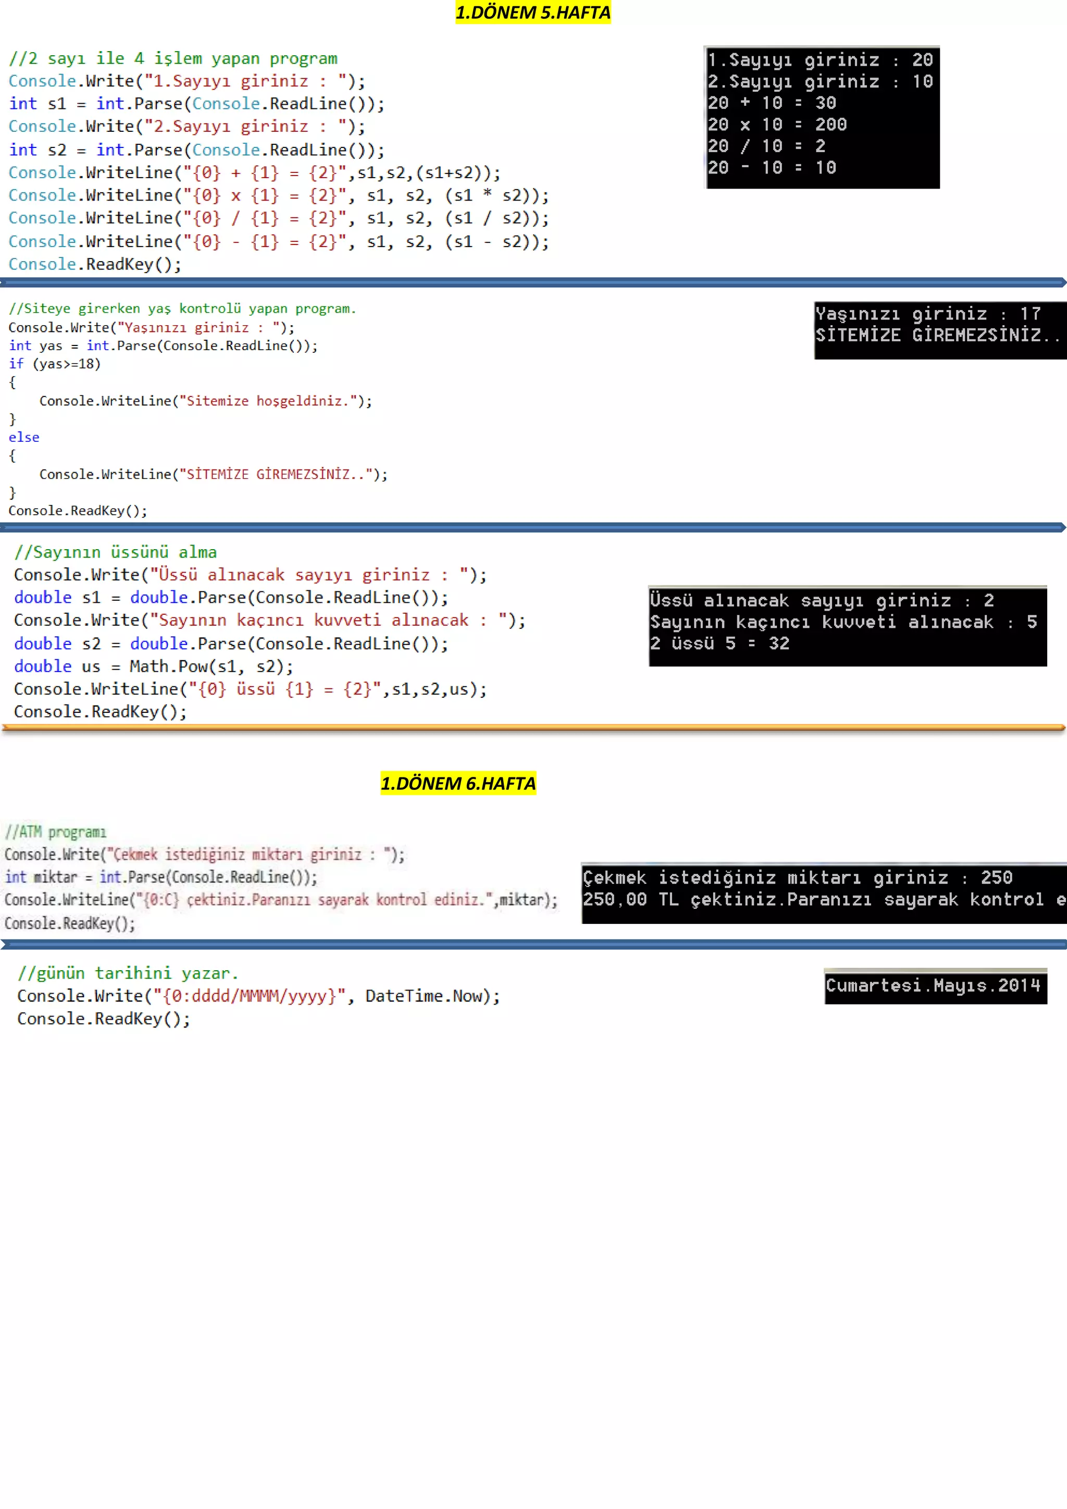This screenshot has height=1509, width=1067.
Task: Click the else keyword in age program
Action: 23,437
